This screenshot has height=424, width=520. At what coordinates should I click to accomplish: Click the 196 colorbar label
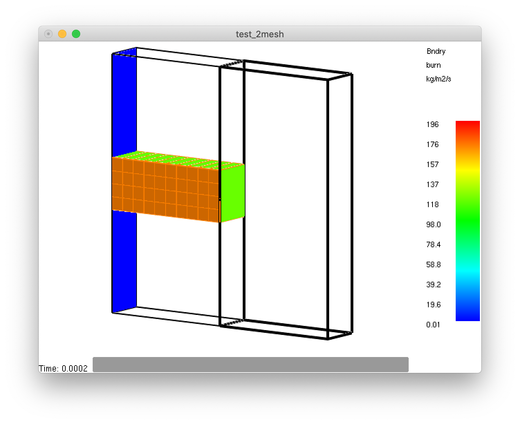(x=433, y=124)
